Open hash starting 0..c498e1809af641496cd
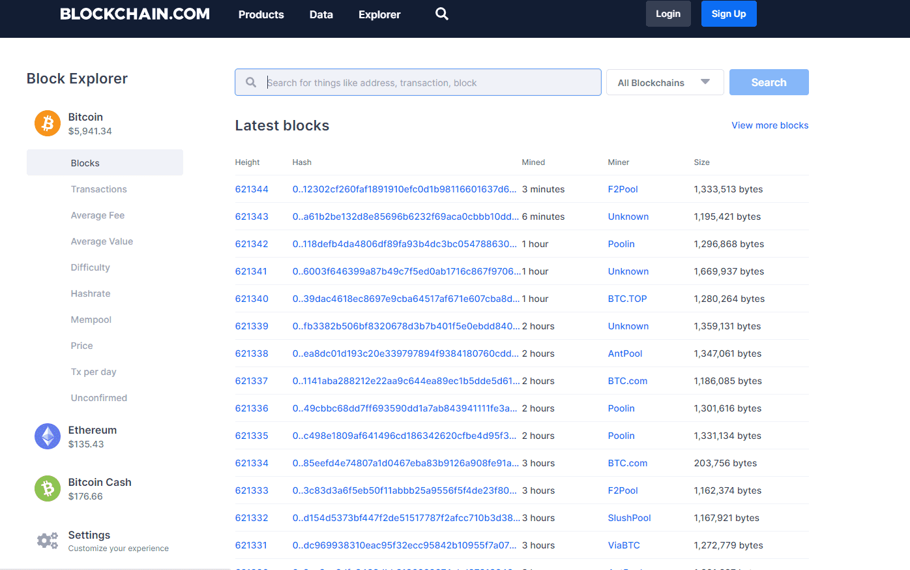910x570 pixels. (404, 436)
